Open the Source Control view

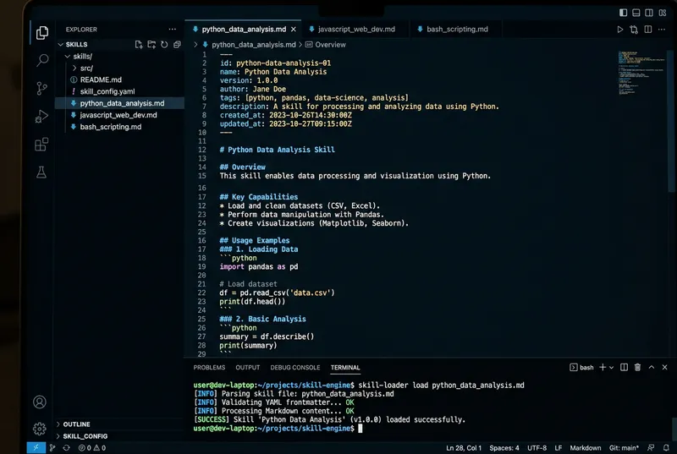(40, 88)
